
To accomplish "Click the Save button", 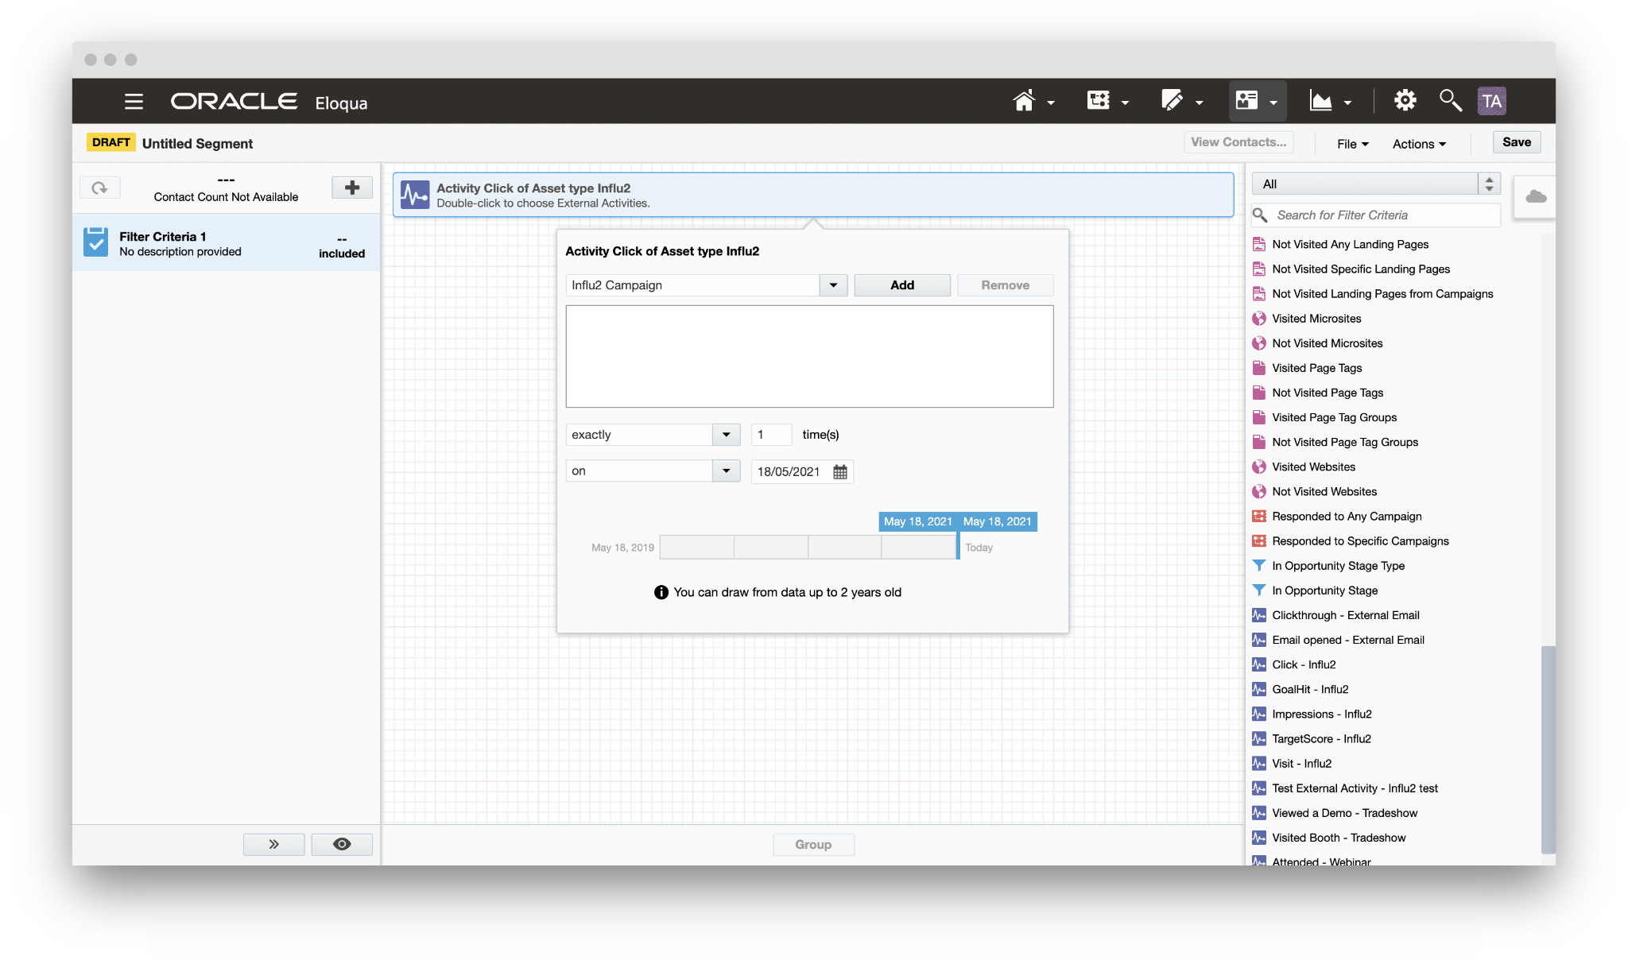I will tap(1516, 142).
